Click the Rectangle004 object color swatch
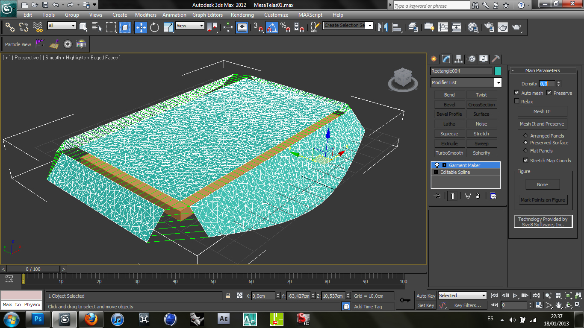584x328 pixels. tap(498, 71)
